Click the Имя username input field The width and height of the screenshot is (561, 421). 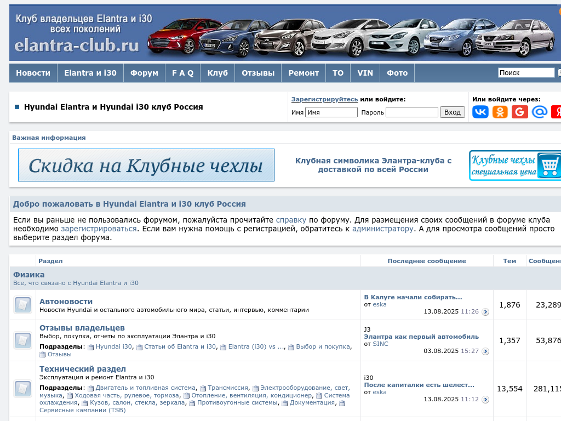click(x=331, y=112)
